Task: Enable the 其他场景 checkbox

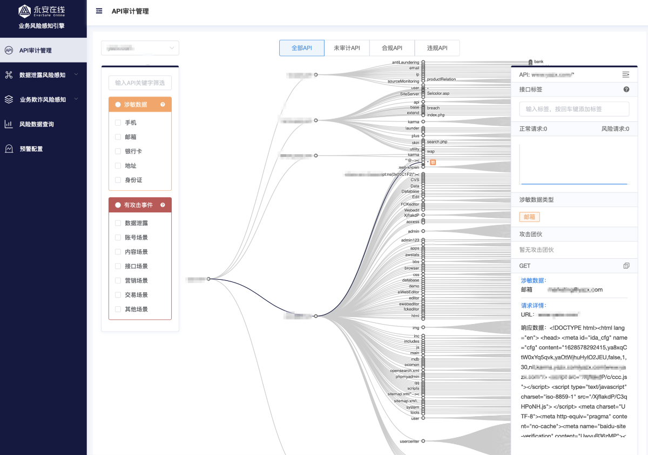Action: tap(118, 309)
